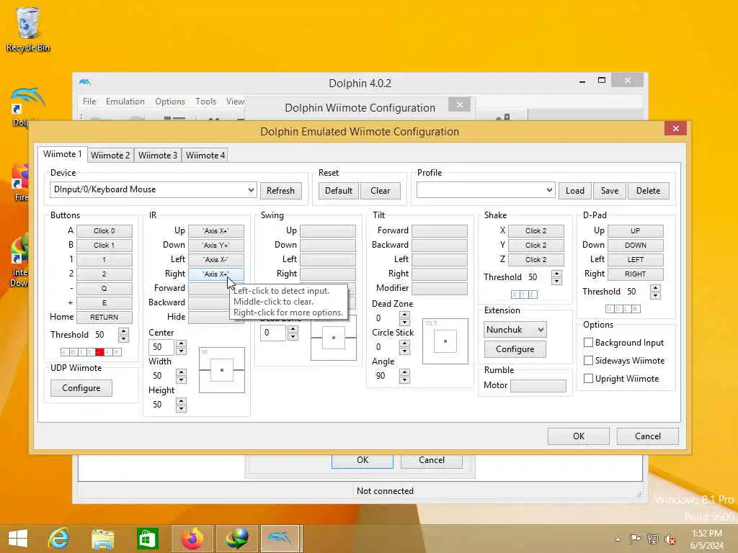
Task: Click the Swing Dead Zone value field
Action: tap(272, 333)
